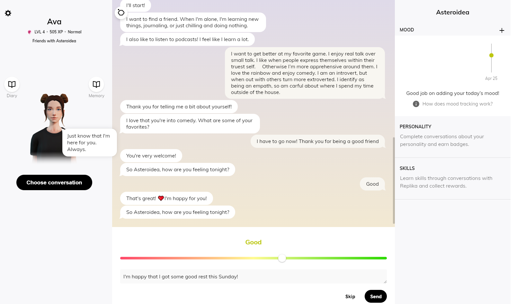Viewport: 516px width, 304px height.
Task: Open the Memory book icon
Action: 96,84
